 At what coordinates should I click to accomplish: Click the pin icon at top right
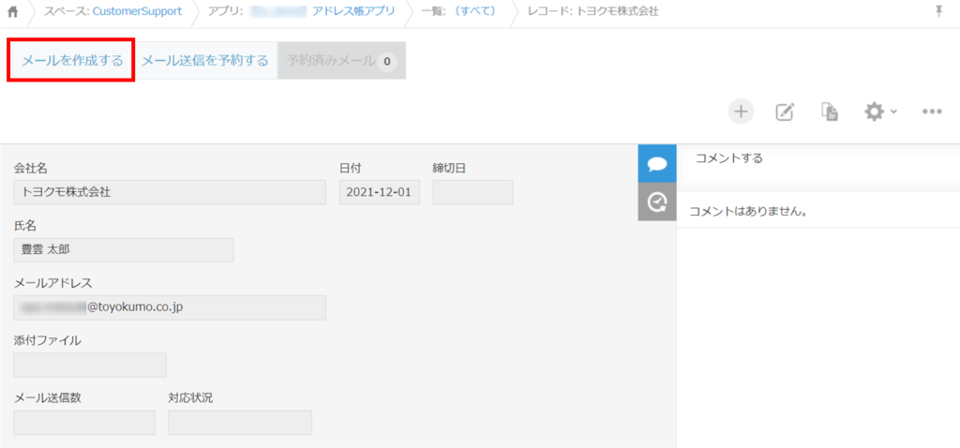[x=939, y=11]
